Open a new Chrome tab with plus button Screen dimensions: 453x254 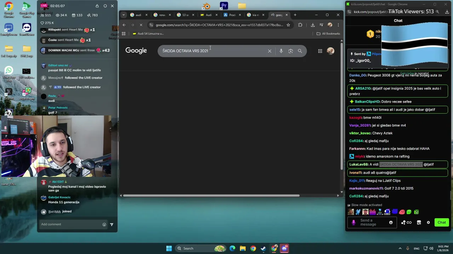click(295, 15)
